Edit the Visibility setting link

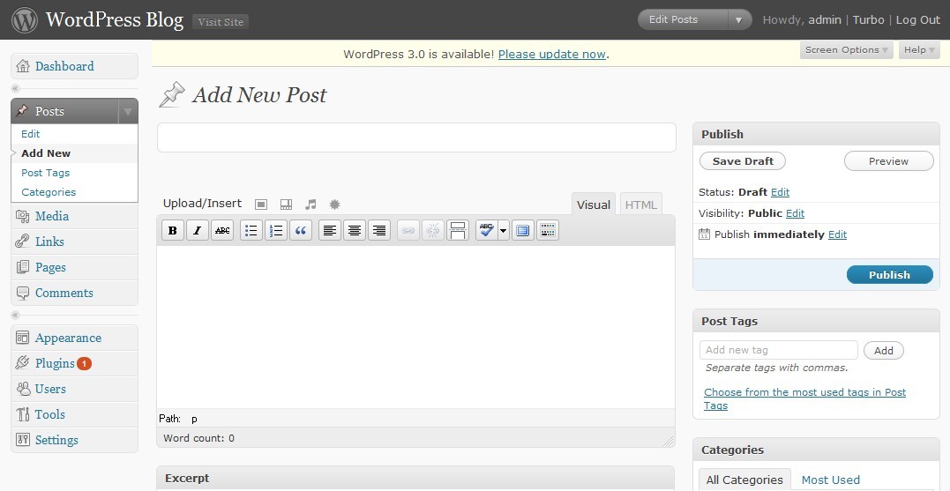click(x=795, y=213)
